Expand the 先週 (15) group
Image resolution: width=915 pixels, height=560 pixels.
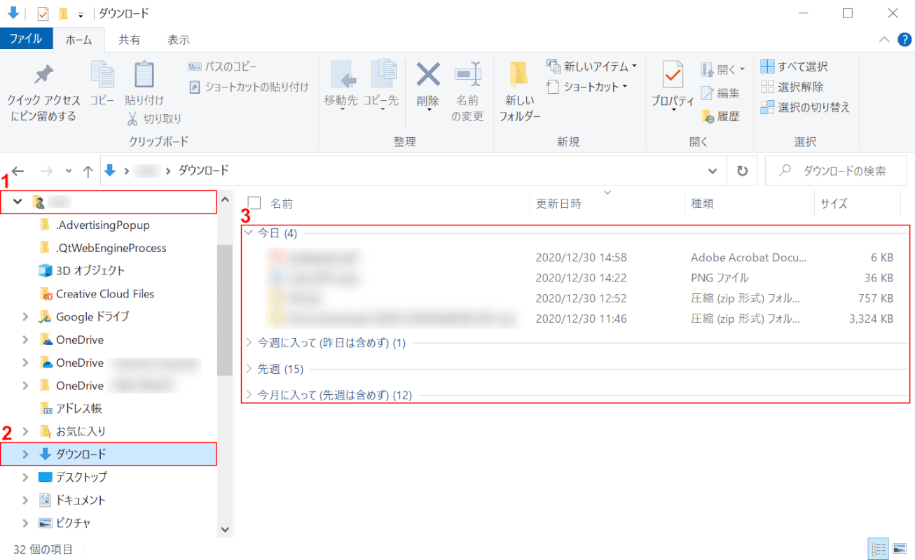(x=249, y=369)
